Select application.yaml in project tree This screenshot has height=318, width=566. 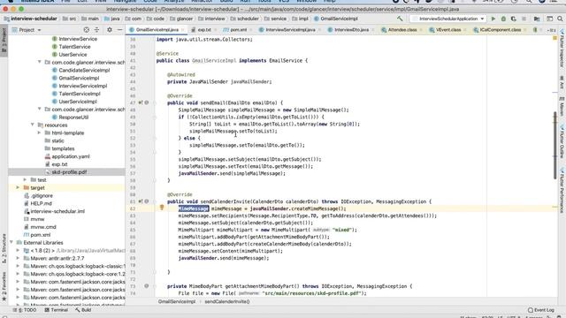(71, 156)
